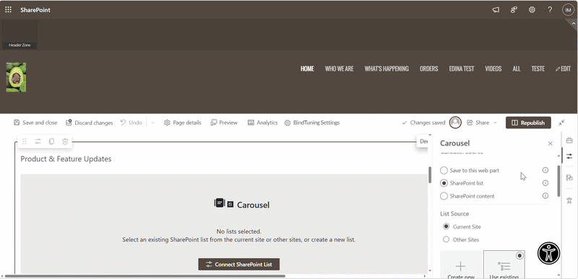
Task: Click the collapse arrows icon beside Republish
Action: coord(561,123)
